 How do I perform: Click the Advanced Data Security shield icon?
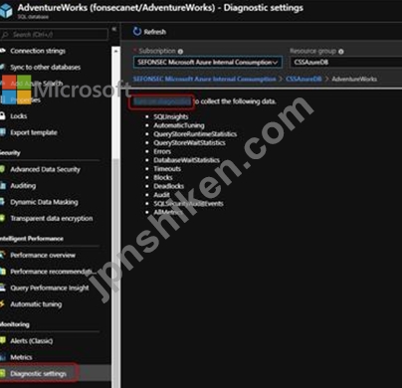tap(3, 169)
